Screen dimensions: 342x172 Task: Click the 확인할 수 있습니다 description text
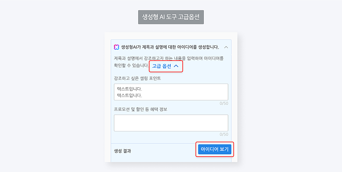click(131, 65)
